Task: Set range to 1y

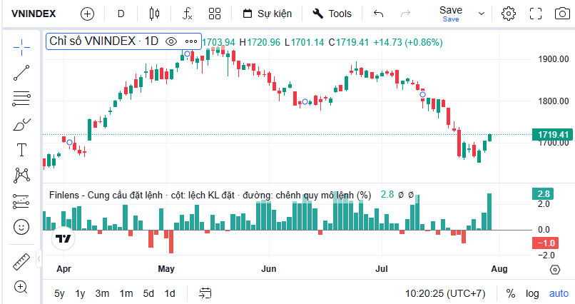Action: [x=80, y=293]
